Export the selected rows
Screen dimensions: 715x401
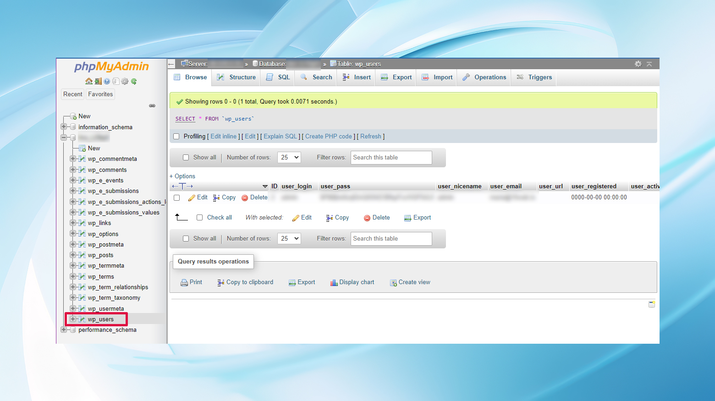point(417,217)
